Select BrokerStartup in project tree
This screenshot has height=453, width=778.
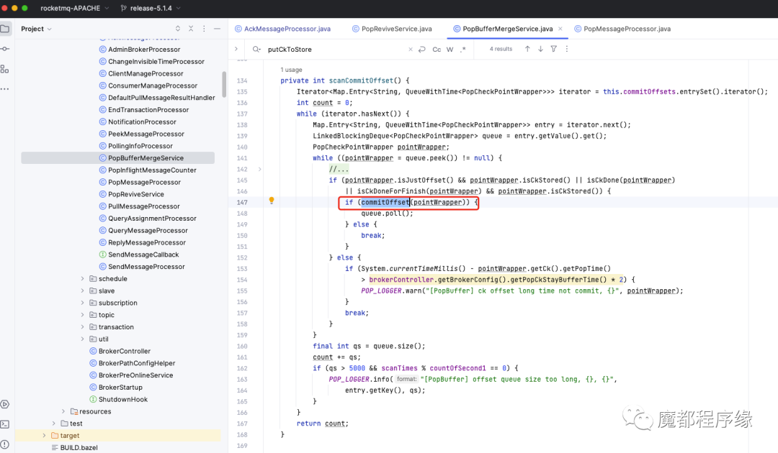tap(120, 387)
